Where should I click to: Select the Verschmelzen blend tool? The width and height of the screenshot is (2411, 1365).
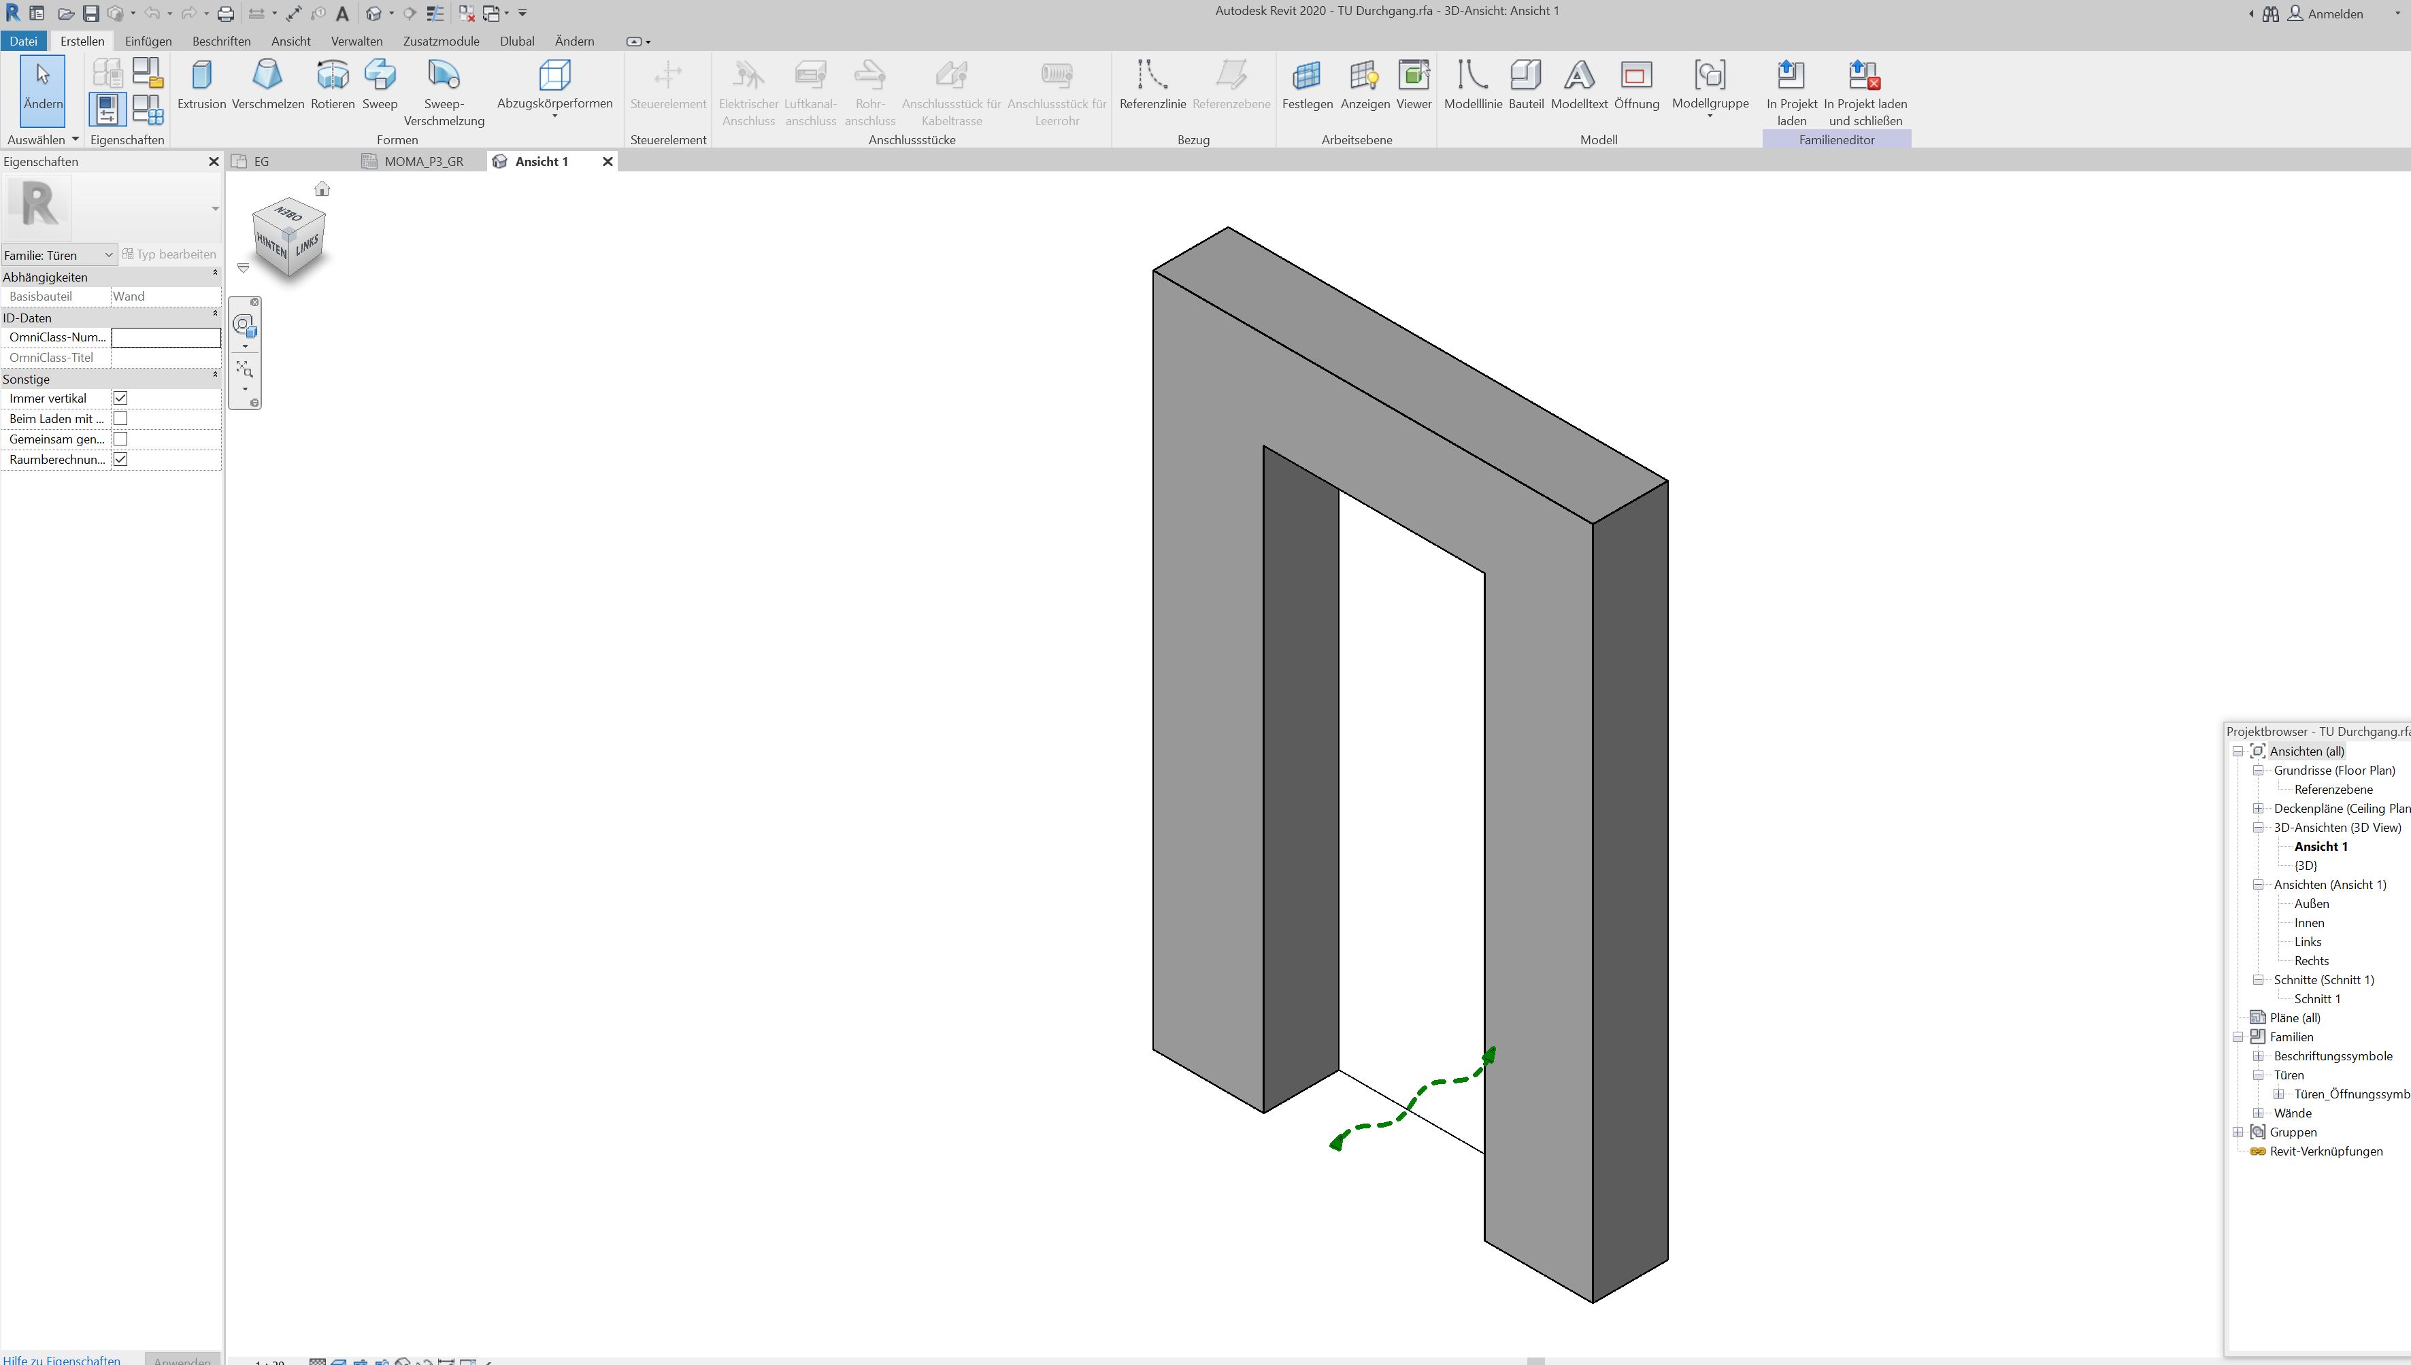pos(268,84)
